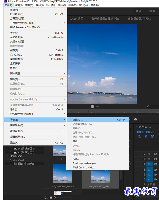Viewport: 159px width, 200px height.
Task: Open the 序列(S) menu
Action: [x=40, y=5]
